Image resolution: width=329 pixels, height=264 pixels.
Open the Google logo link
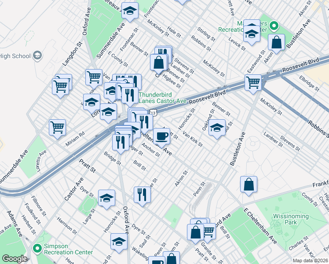click(15, 259)
